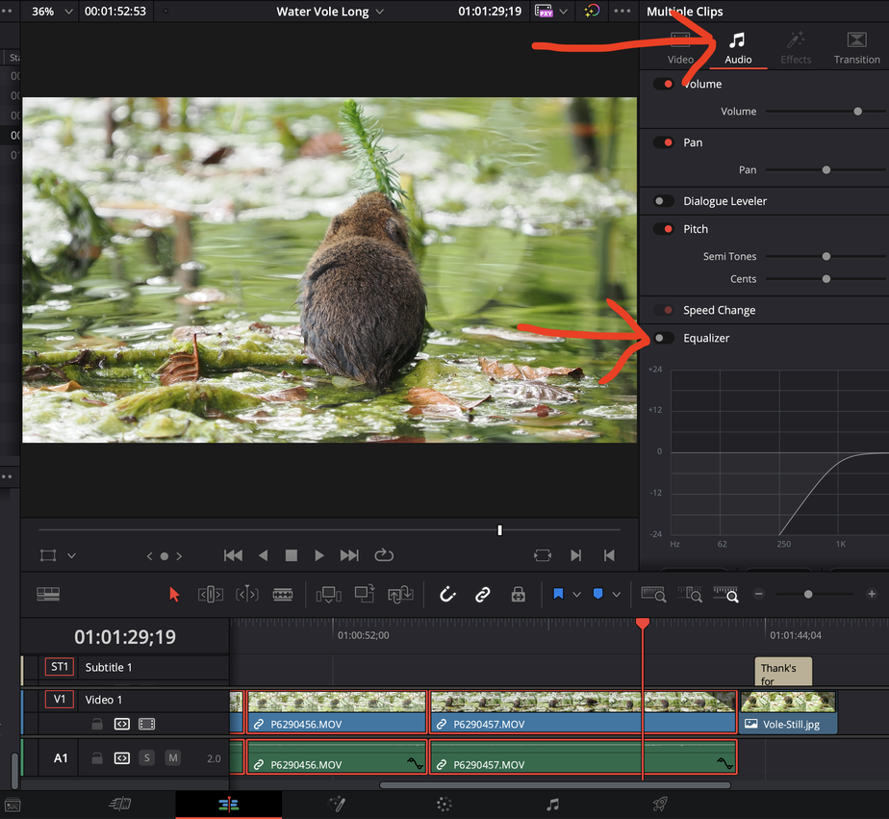The image size is (889, 819).
Task: Turn on the Dialogue Leveler
Action: [x=663, y=201]
